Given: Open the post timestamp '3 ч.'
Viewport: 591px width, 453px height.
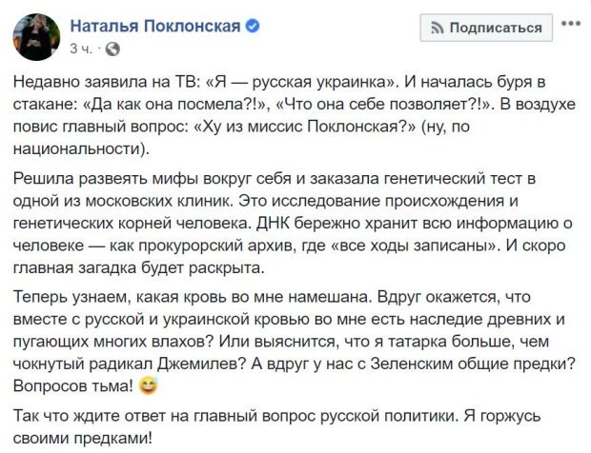Looking at the screenshot, I should point(81,49).
